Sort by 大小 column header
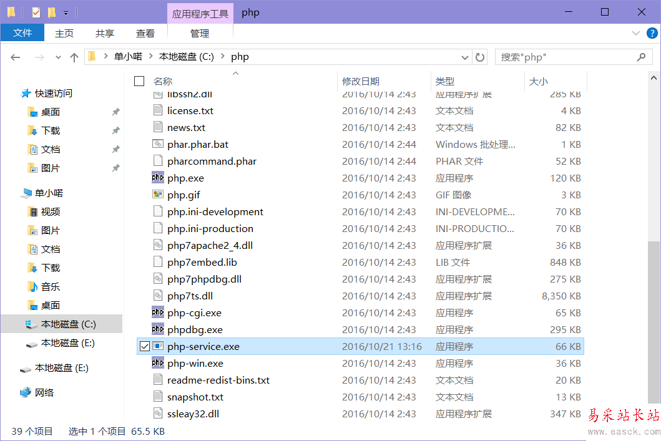Screen dimensions: 661x441 [538, 81]
